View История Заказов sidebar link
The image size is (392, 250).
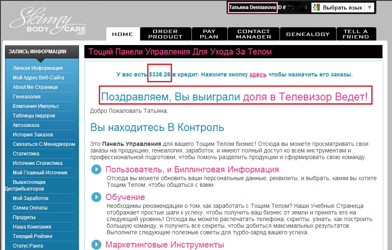33,134
